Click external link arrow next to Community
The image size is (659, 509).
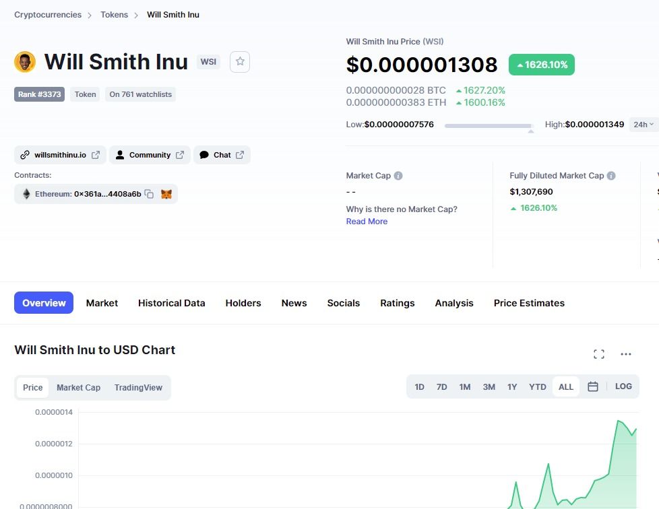pyautogui.click(x=180, y=155)
